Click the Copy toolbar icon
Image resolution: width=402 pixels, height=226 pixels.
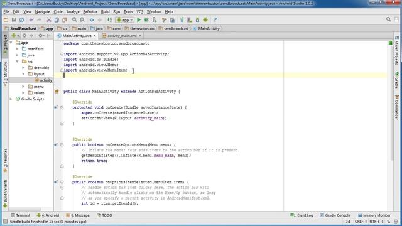tap(57, 19)
